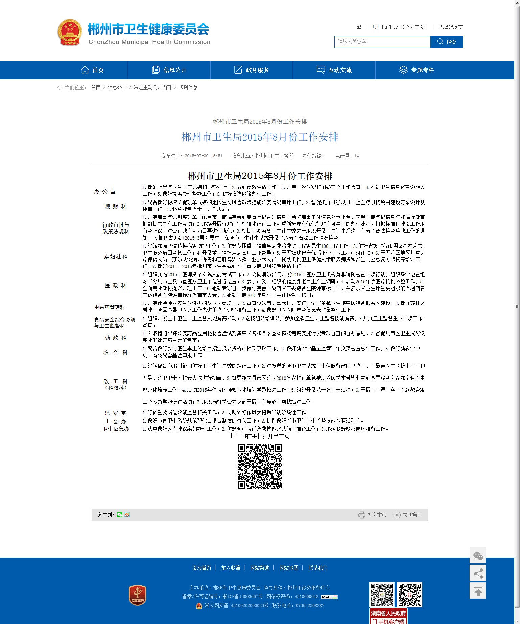
Task: Click the document icon in the 信息公开 tab
Action: point(156,70)
